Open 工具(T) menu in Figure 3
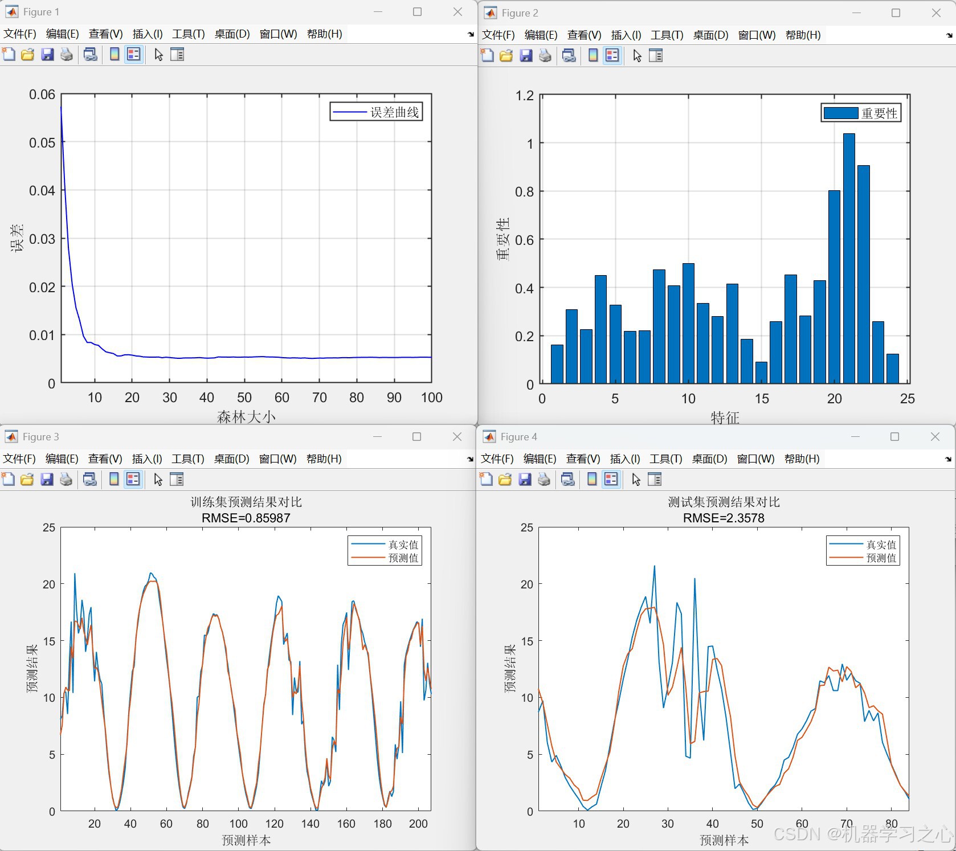Screen dimensions: 956x851 click(x=188, y=459)
